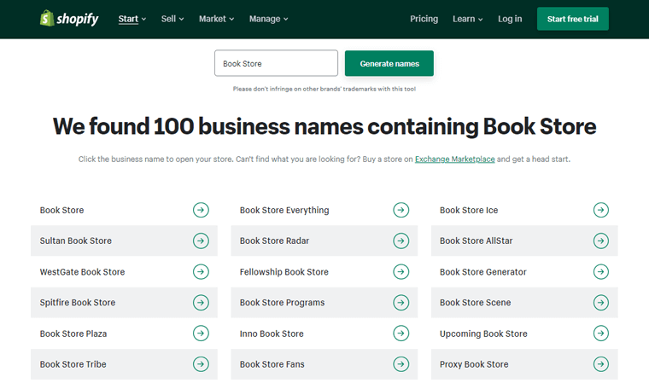Click arrow icon beside Book Store Ice

[600, 210]
